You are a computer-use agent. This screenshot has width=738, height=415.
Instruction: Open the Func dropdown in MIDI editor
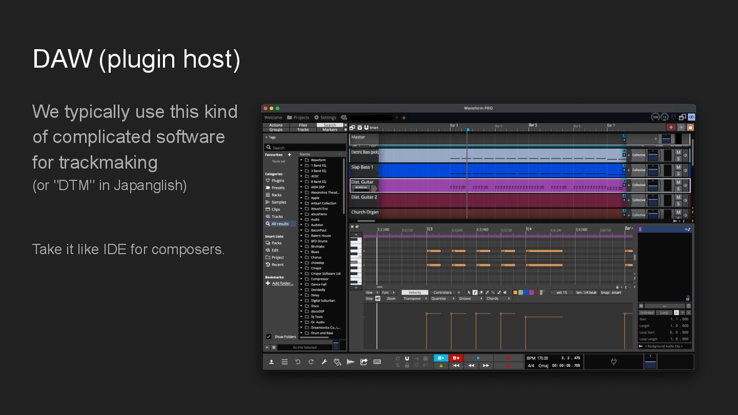388,293
